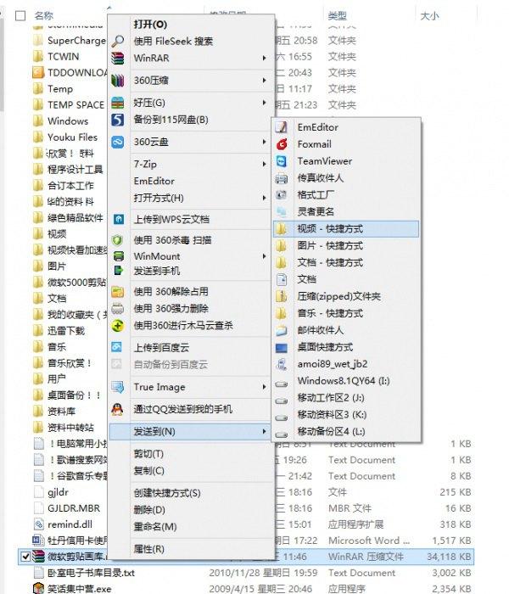This screenshot has width=509, height=594.
Task: Click the WinMount icon
Action: (x=119, y=256)
